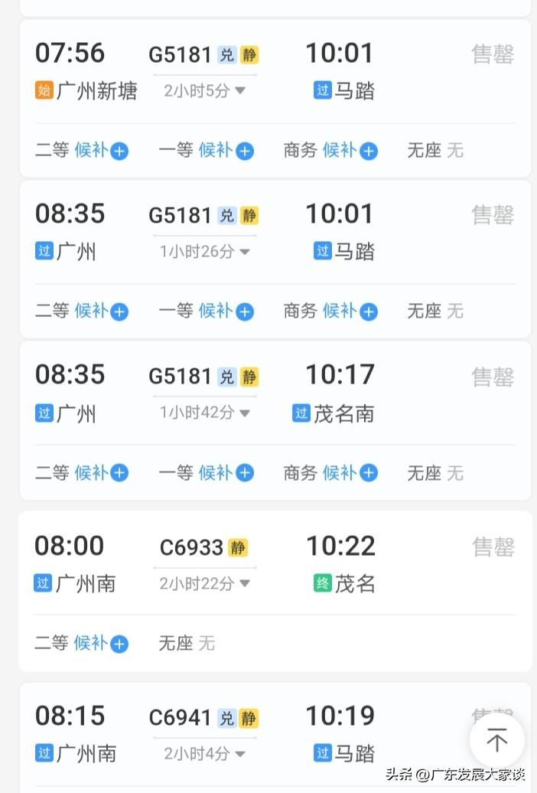Expand the 2小时5分 duration dropdown

[x=203, y=90]
